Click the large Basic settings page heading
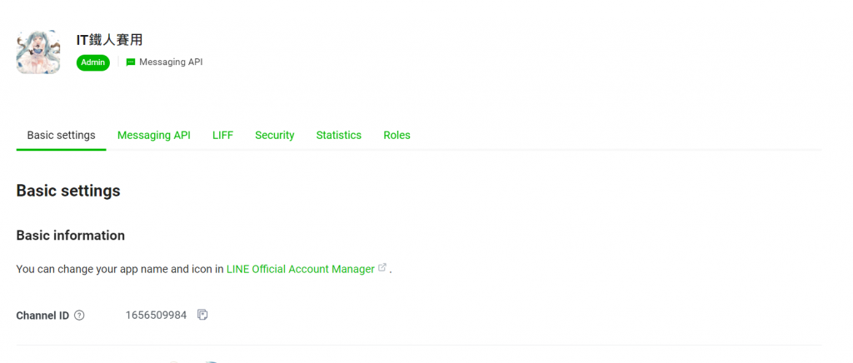Viewport: 853px width, 363px height. coord(68,191)
